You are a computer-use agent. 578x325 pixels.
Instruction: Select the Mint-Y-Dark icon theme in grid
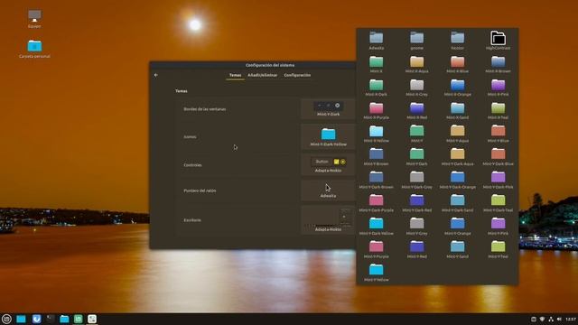pos(416,156)
